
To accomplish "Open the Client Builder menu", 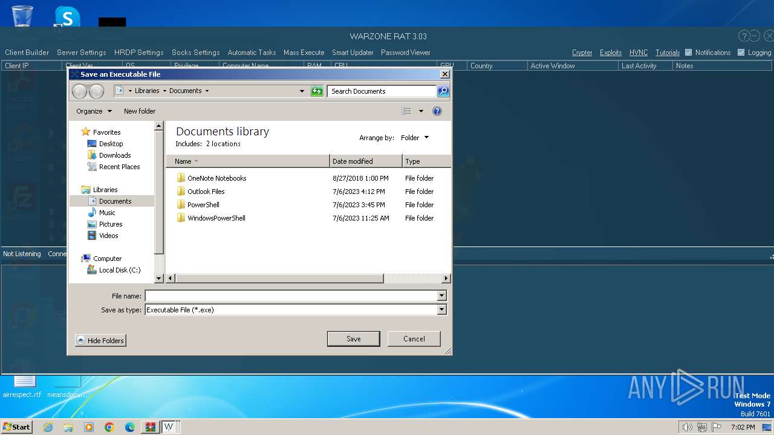I will pos(27,53).
